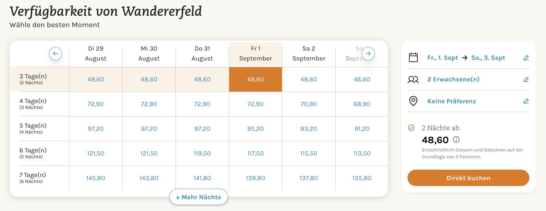Click the guests icon in booking panel
Image resolution: width=546 pixels, height=211 pixels.
413,80
